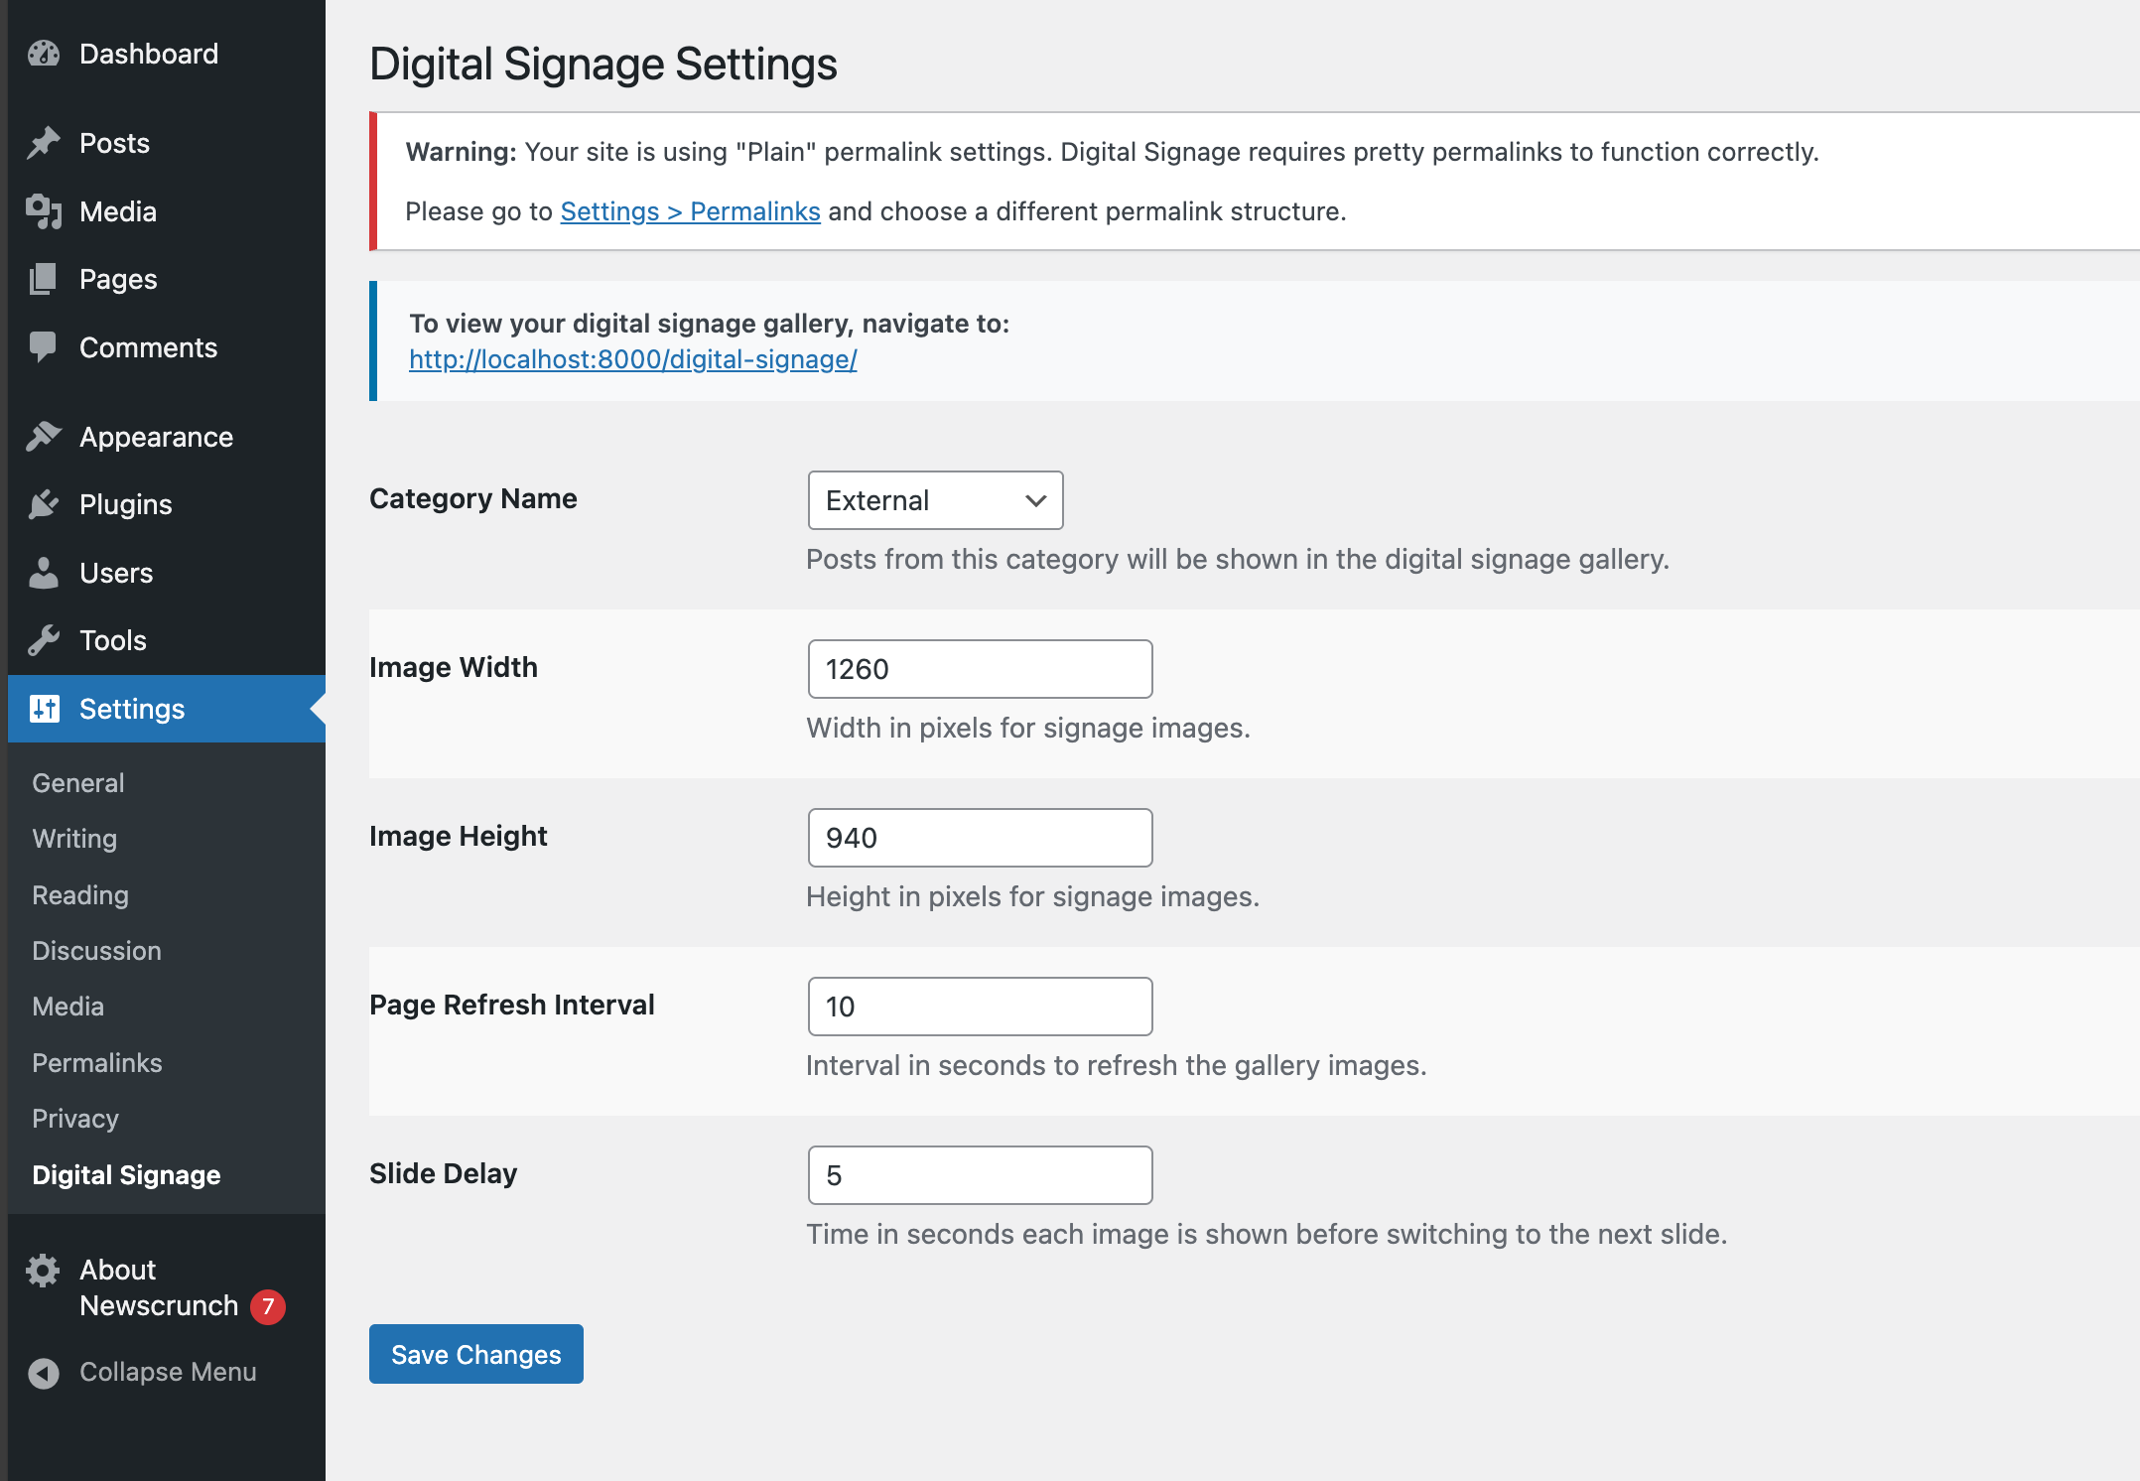
Task: Open About Newscrunch menu item
Action: 167,1288
